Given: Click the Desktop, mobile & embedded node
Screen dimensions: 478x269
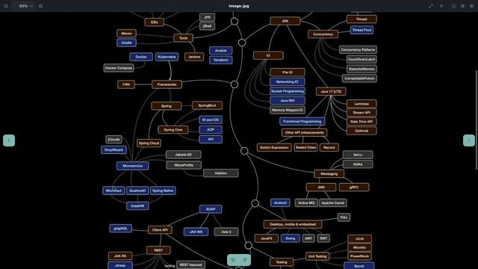Looking at the screenshot, I should pos(293,224).
